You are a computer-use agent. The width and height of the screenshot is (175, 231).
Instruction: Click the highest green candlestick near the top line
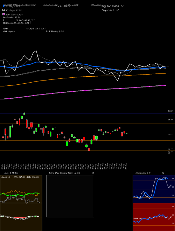pyautogui.click(x=24, y=114)
